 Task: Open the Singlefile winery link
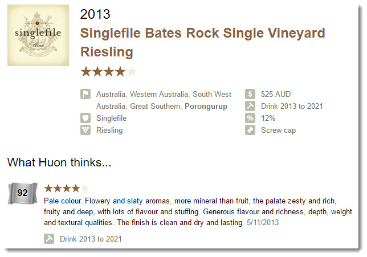coord(112,118)
